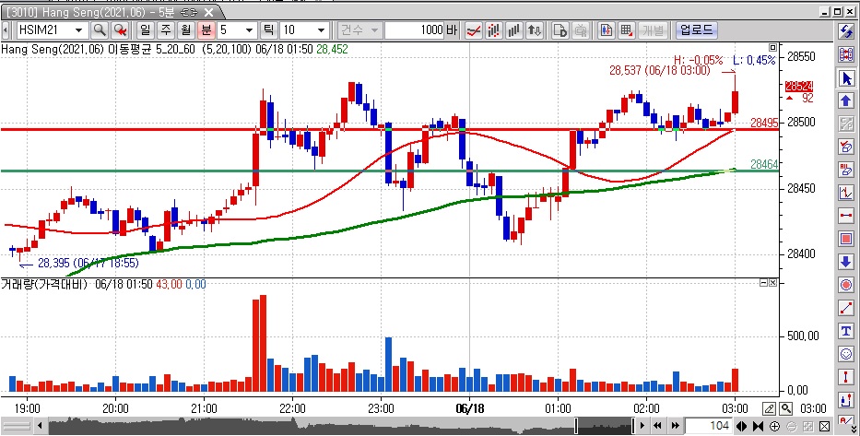Select the minute (분) period tab
Image resolution: width=860 pixels, height=436 pixels.
click(x=206, y=30)
